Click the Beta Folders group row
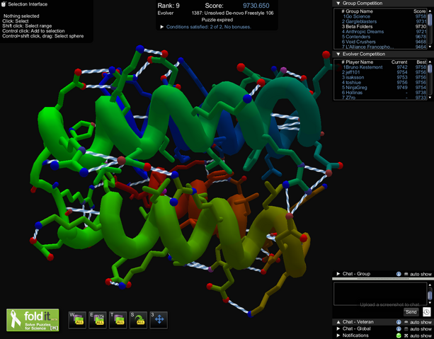 click(384, 27)
